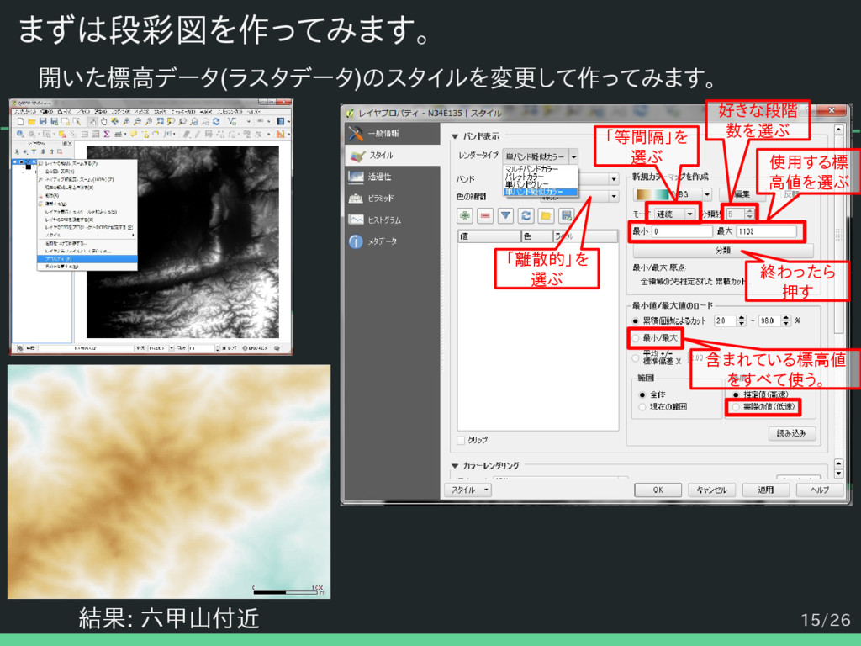Click the Refresh arrows icon in QGIS toolbar

pos(216,121)
